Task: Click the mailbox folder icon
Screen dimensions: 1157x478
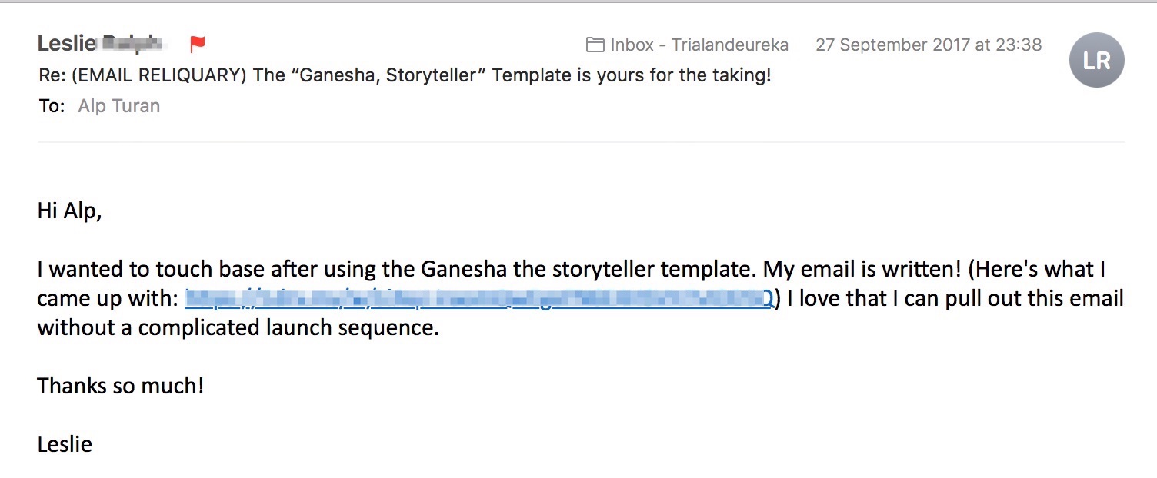Action: tap(595, 45)
